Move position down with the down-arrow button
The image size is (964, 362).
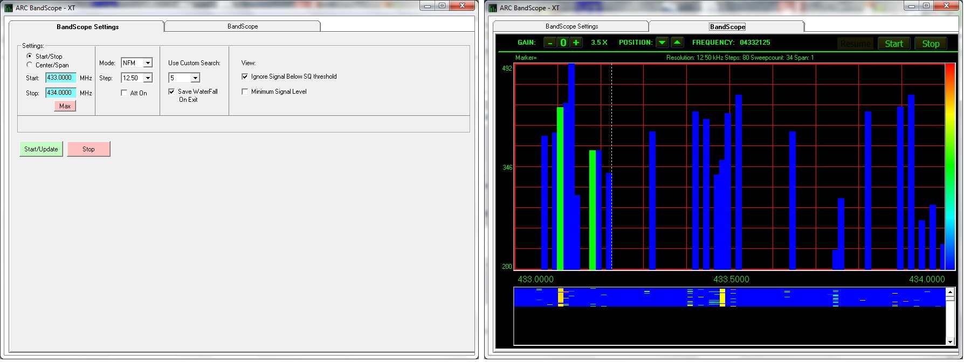coord(662,43)
